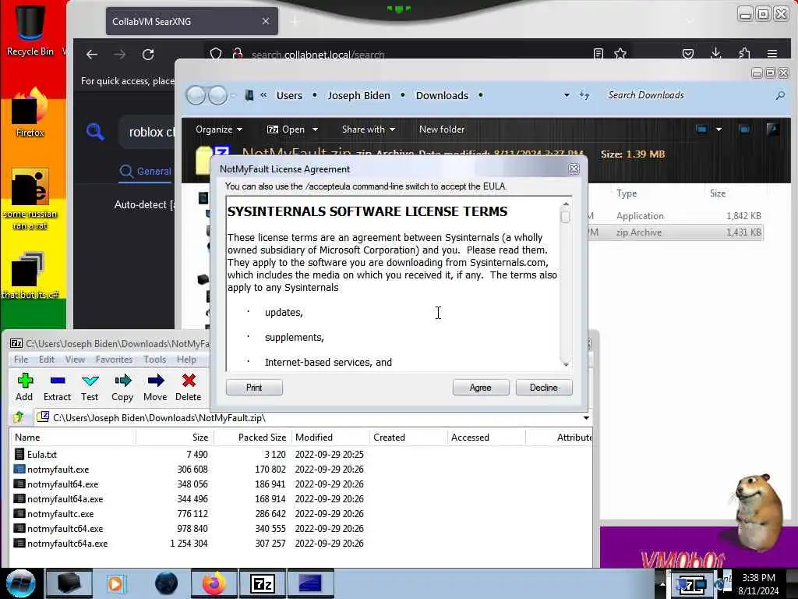Image resolution: width=798 pixels, height=599 pixels.
Task: Open the Firefox desktop shortcut
Action: tap(30, 113)
